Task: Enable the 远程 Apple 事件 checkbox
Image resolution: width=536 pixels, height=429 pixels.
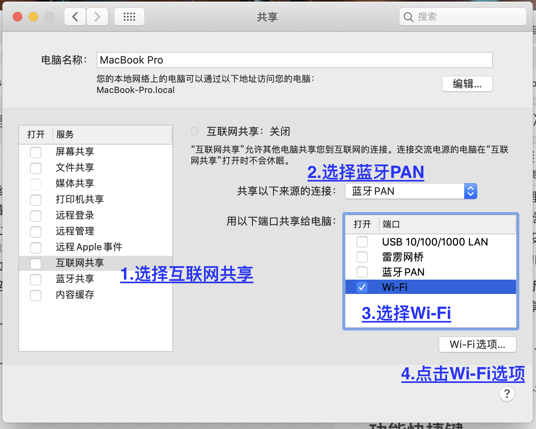Action: pyautogui.click(x=36, y=247)
